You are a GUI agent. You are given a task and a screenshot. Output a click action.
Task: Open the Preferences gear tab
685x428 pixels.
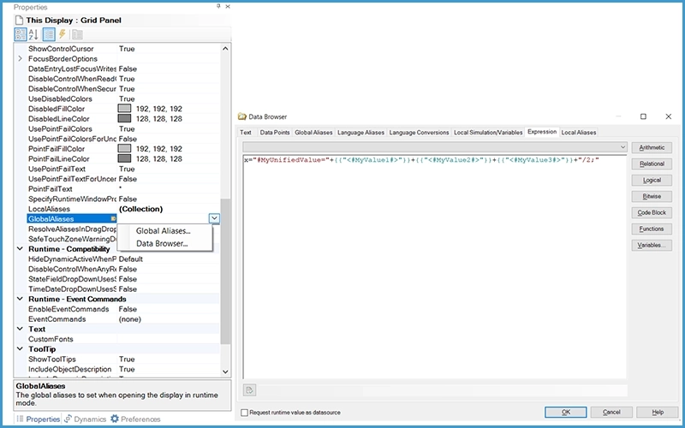point(134,419)
